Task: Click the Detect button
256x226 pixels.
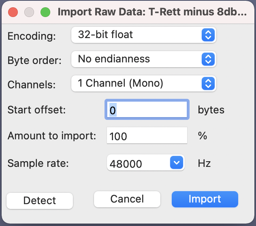Action: pos(40,201)
